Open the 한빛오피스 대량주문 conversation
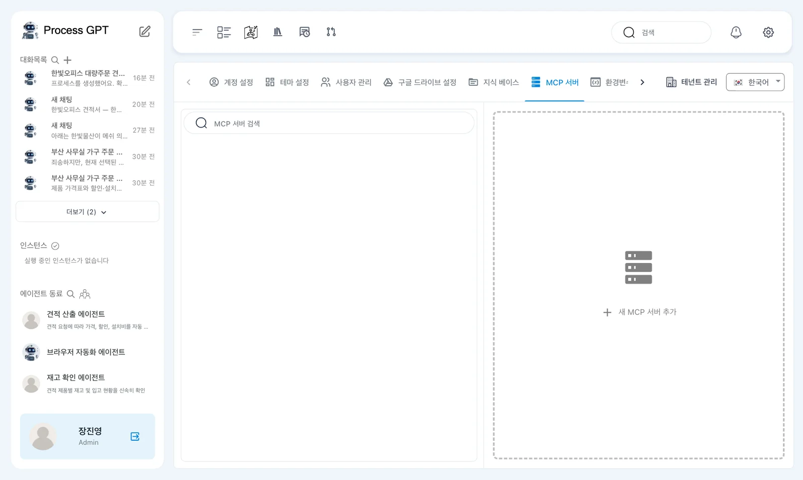 [x=87, y=78]
